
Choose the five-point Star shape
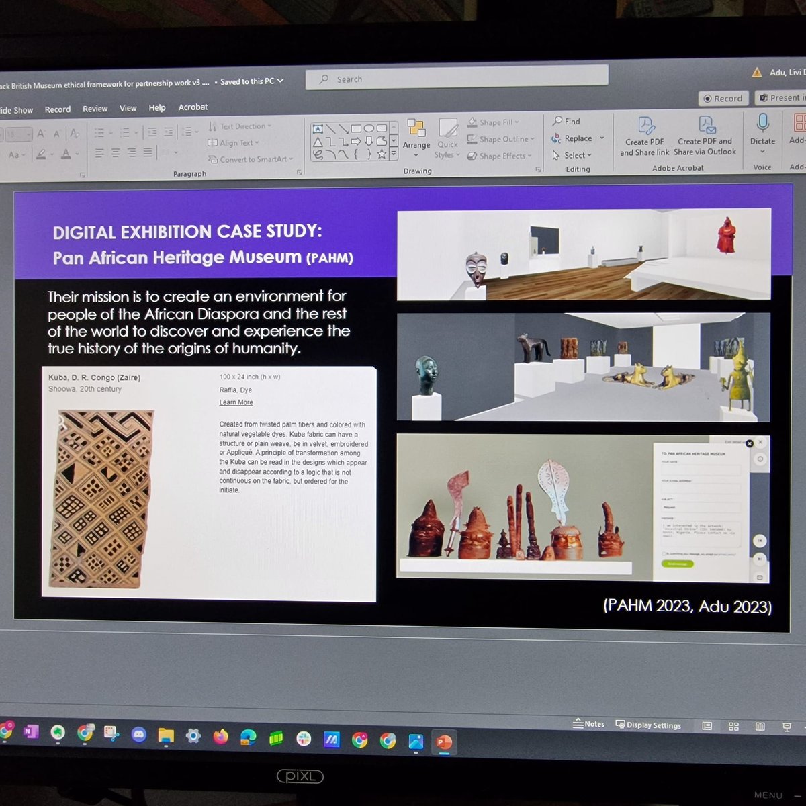[382, 154]
